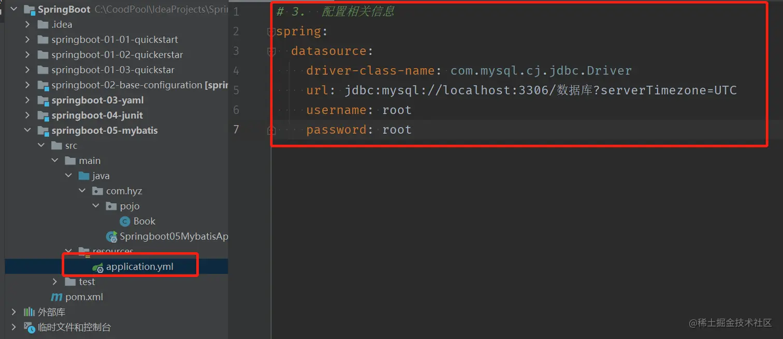
Task: Select Springboot05MybatisAp class file
Action: (174, 237)
